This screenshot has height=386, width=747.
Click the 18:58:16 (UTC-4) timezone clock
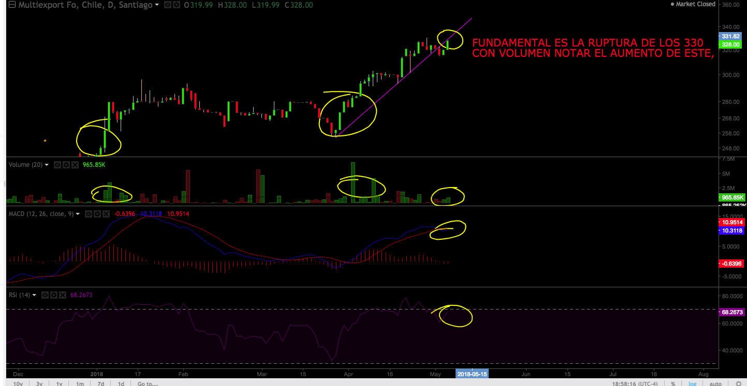click(x=636, y=383)
